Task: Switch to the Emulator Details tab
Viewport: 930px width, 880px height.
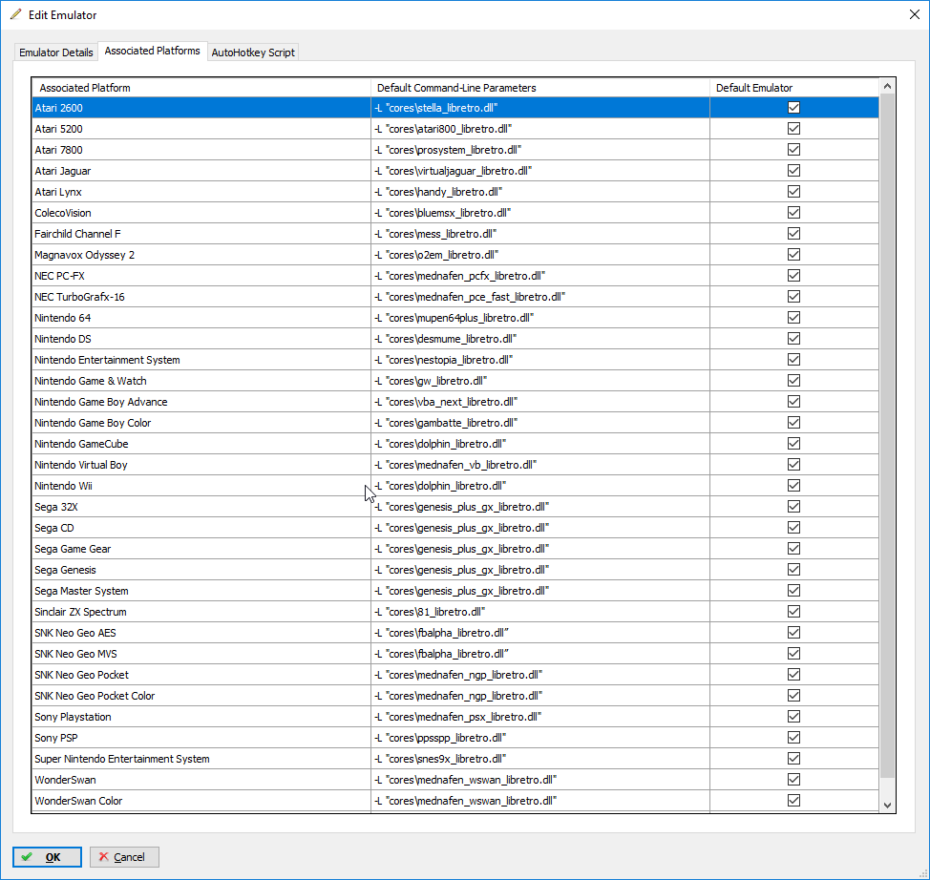Action: [56, 52]
